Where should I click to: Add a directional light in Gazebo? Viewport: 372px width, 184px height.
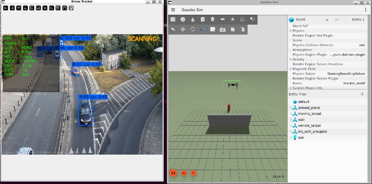click(242, 19)
